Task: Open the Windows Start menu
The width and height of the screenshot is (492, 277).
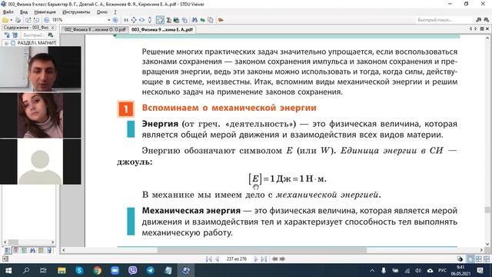Action: (x=8, y=270)
